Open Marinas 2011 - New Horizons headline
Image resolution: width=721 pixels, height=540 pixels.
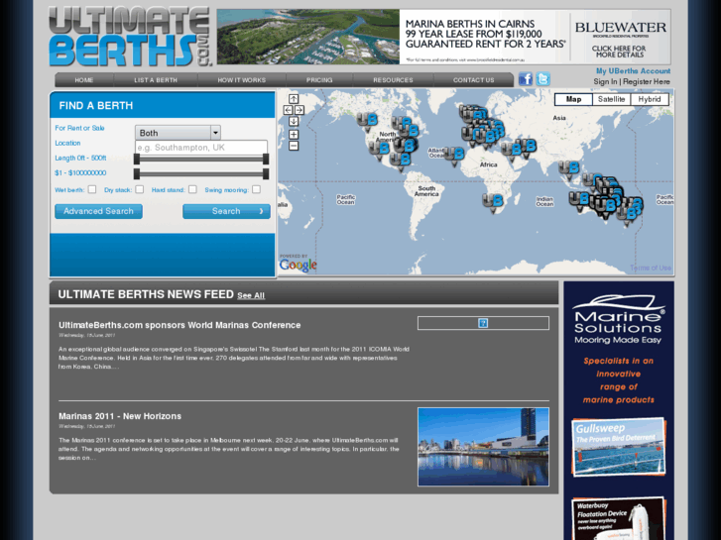(x=120, y=416)
